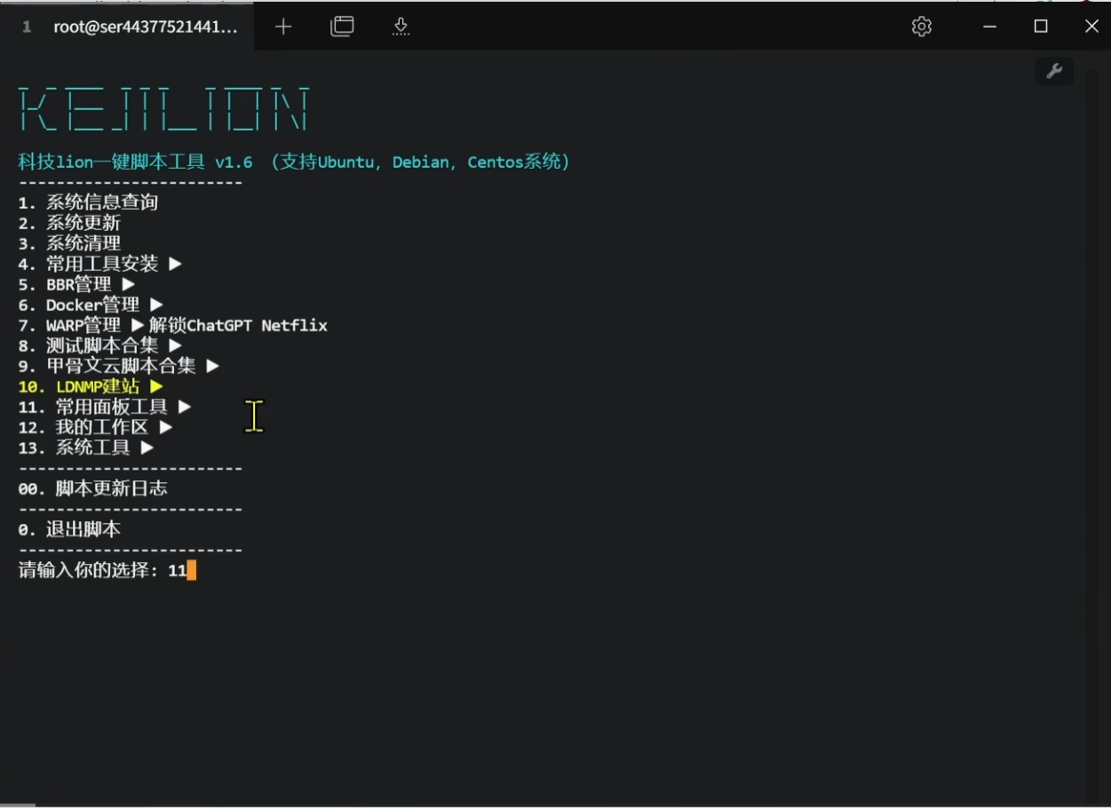This screenshot has width=1111, height=808.
Task: Minimize the terminal window
Action: tap(989, 27)
